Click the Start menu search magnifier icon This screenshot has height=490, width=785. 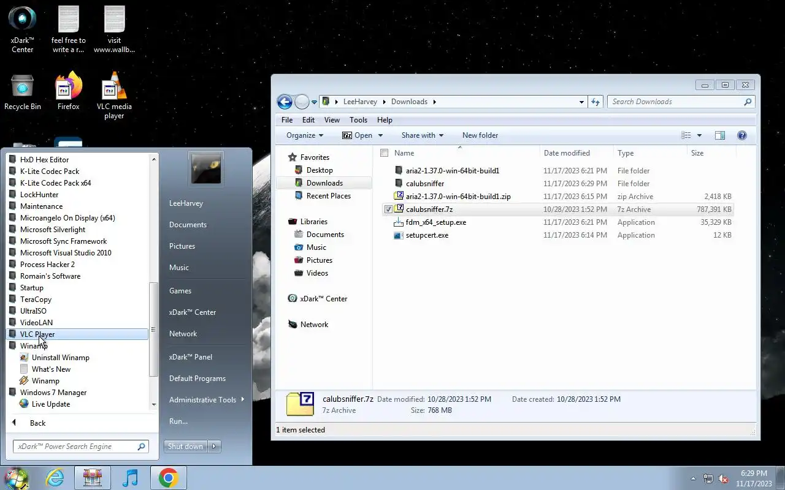141,447
